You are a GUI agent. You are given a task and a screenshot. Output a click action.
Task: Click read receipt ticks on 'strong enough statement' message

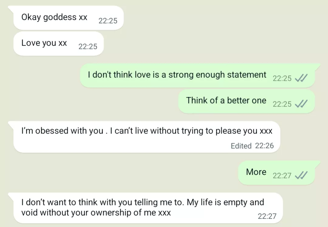[x=301, y=78]
